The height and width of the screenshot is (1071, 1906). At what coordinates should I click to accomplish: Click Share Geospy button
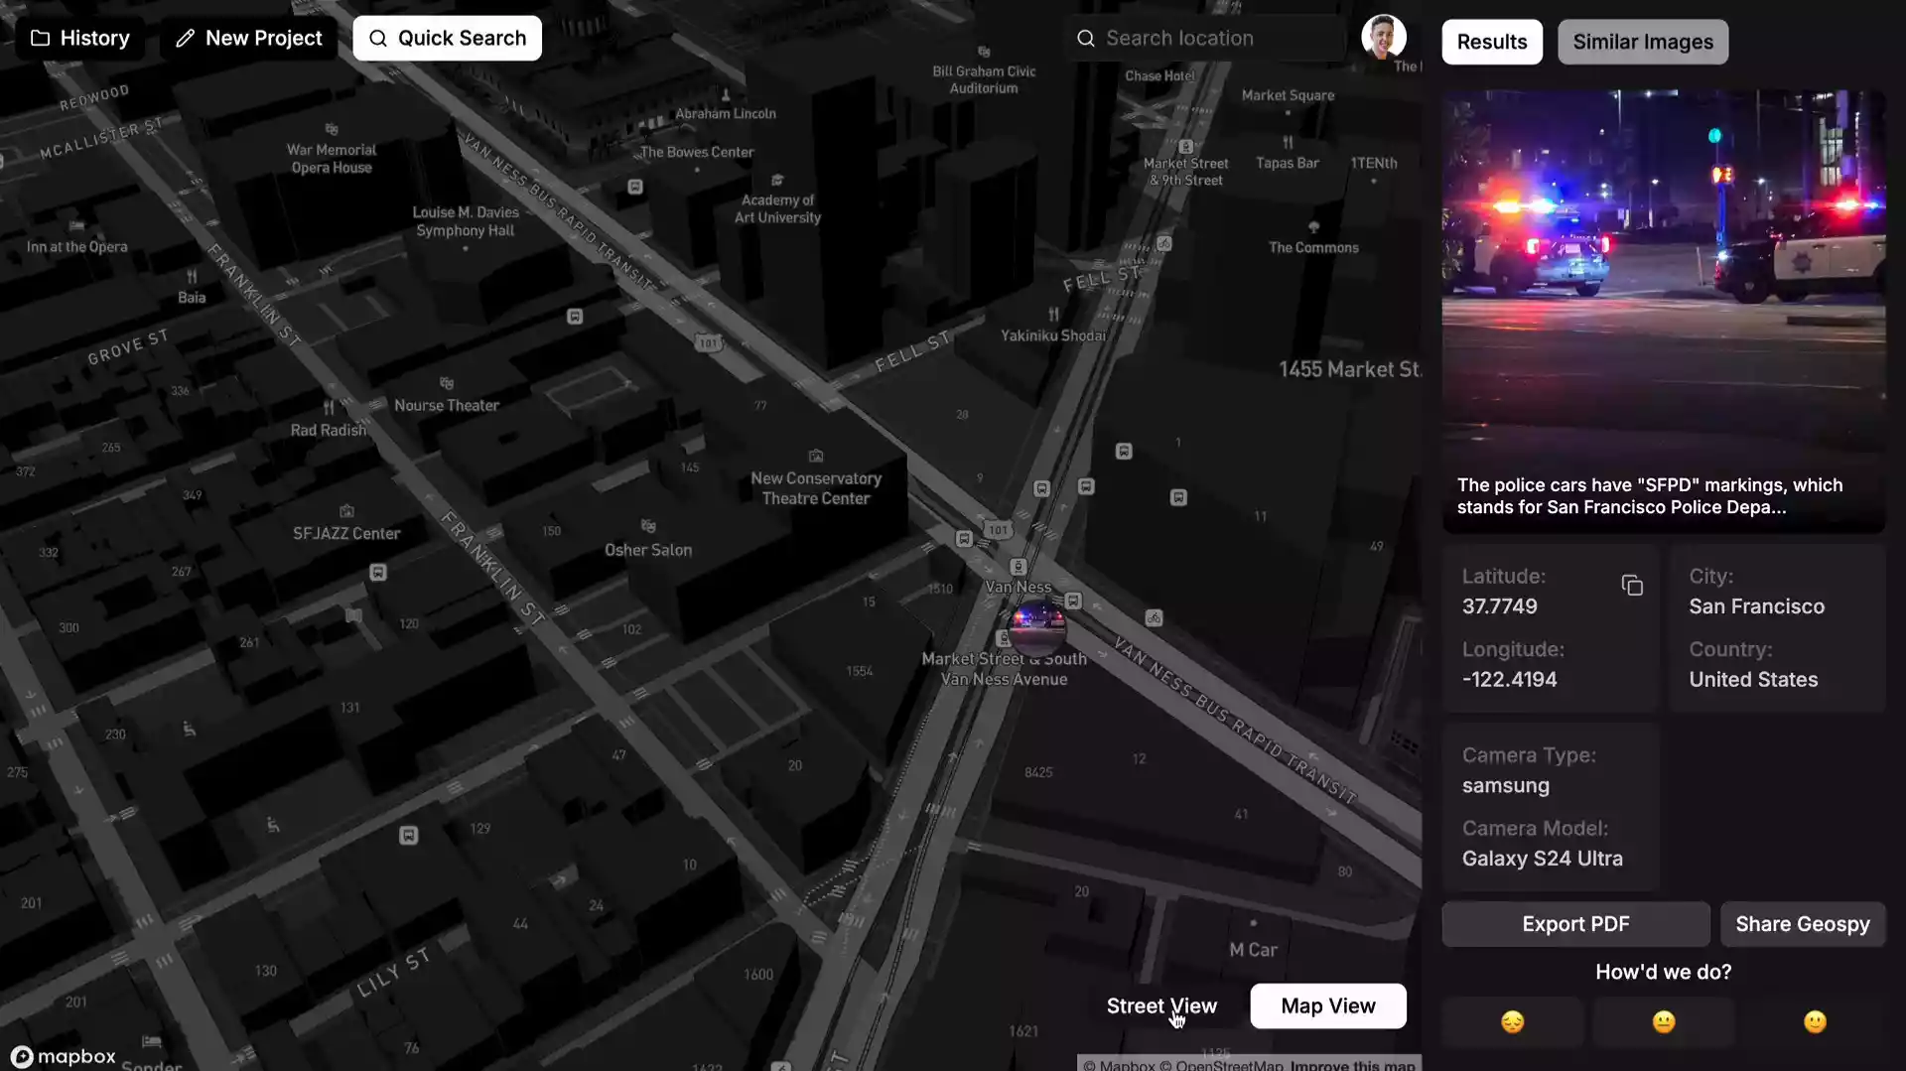click(1802, 924)
